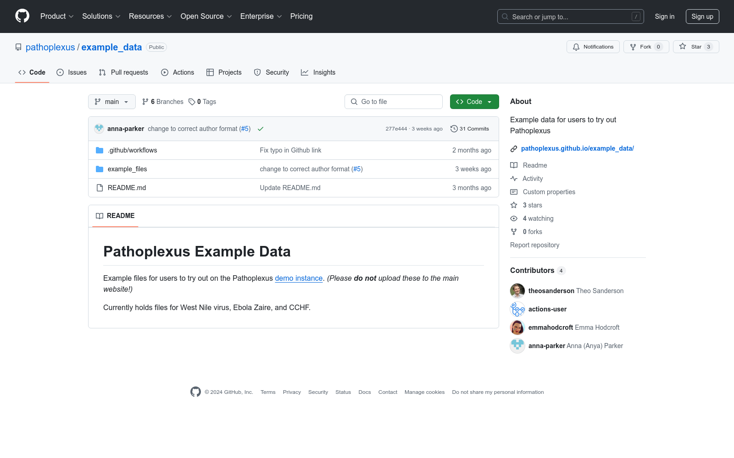Click the fork icon beside 0 forks
The height and width of the screenshot is (458, 734).
click(x=514, y=232)
